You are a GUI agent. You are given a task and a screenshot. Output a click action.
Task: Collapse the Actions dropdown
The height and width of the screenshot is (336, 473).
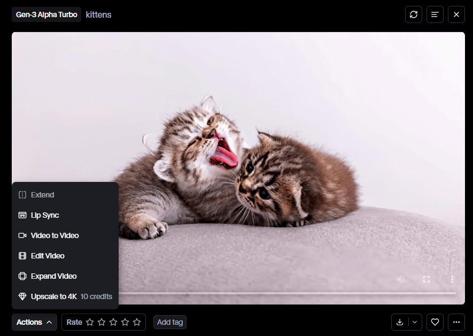[x=34, y=322]
